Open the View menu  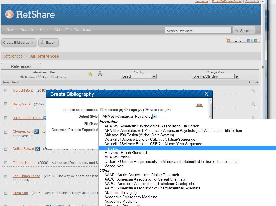click(x=9, y=30)
